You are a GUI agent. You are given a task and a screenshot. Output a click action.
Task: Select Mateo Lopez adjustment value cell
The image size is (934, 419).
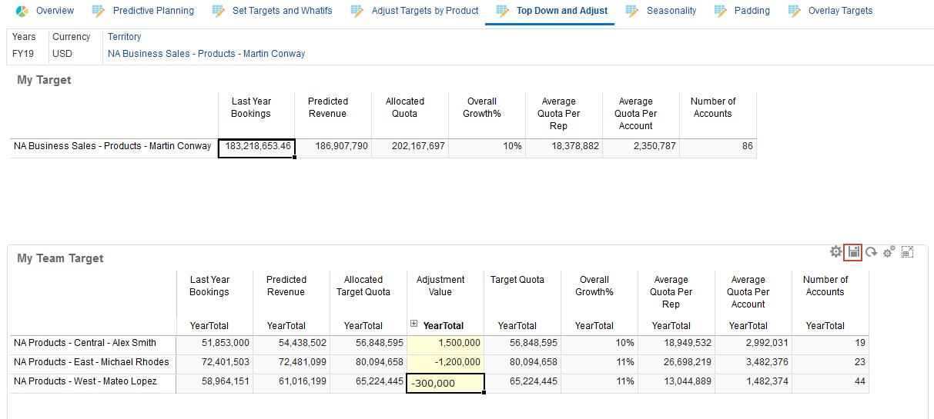[445, 383]
